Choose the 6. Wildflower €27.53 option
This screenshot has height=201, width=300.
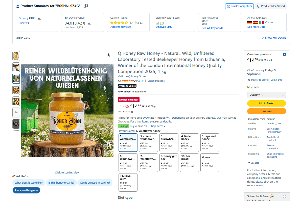pos(128,163)
